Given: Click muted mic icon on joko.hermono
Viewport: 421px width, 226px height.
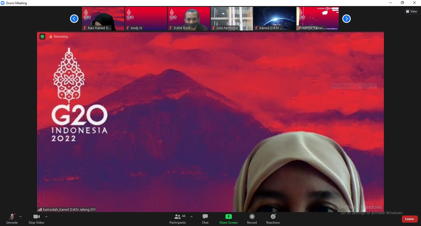Looking at the screenshot, I should point(213,28).
